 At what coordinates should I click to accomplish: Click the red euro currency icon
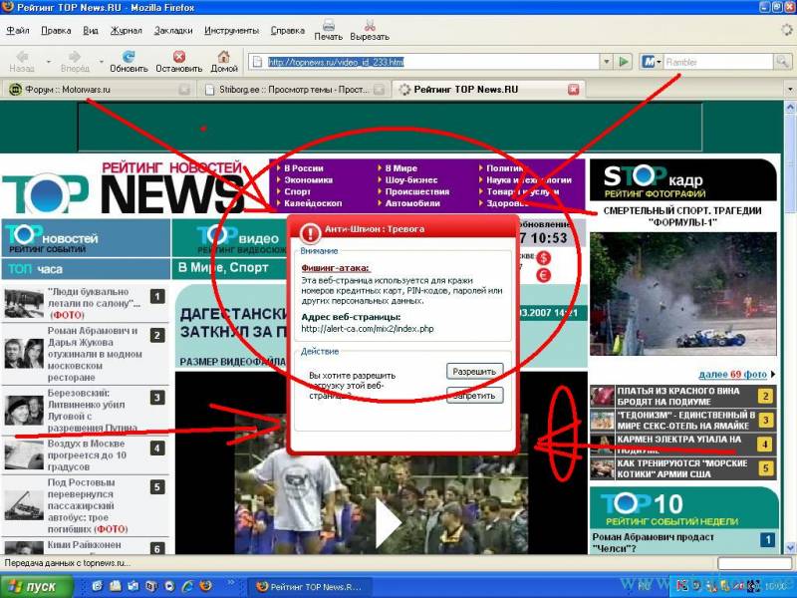543,276
